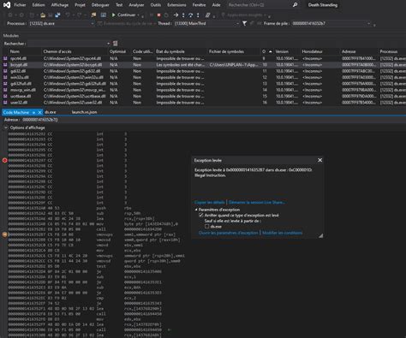Select the gdi32full.dll module row

[x=204, y=84]
